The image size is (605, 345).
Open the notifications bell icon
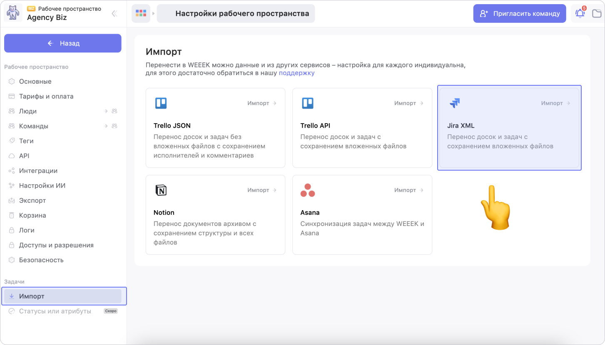click(x=580, y=14)
